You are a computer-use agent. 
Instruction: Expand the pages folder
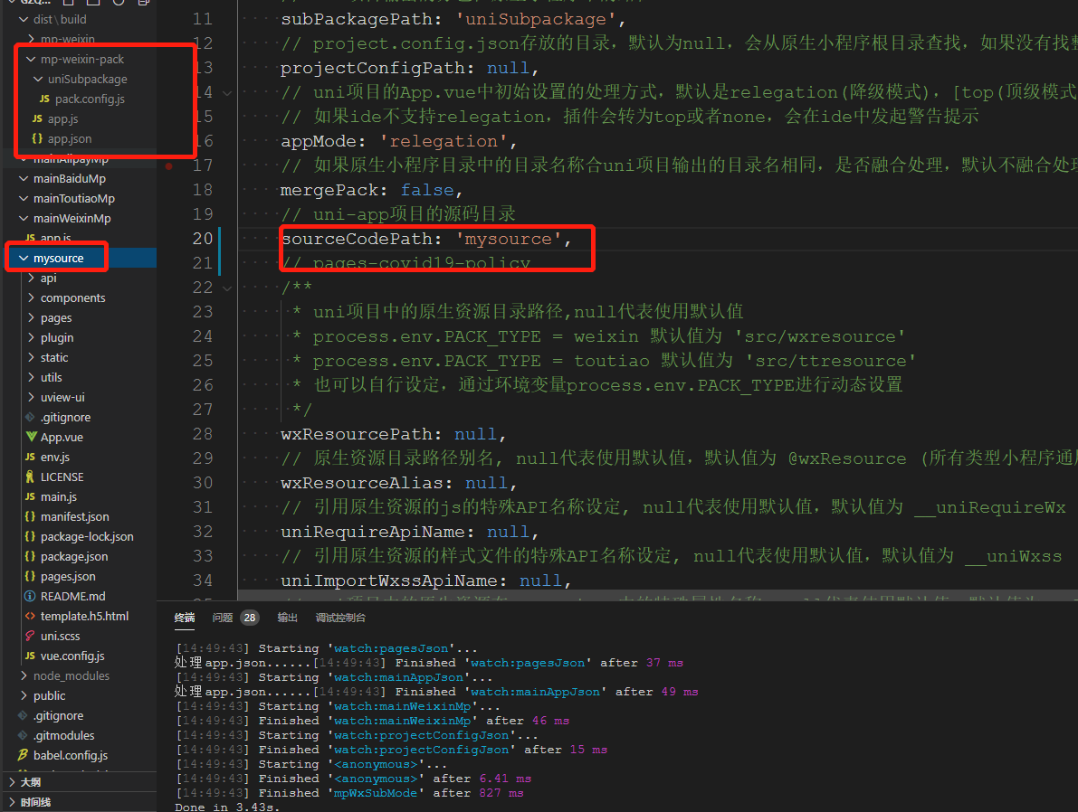click(x=30, y=318)
